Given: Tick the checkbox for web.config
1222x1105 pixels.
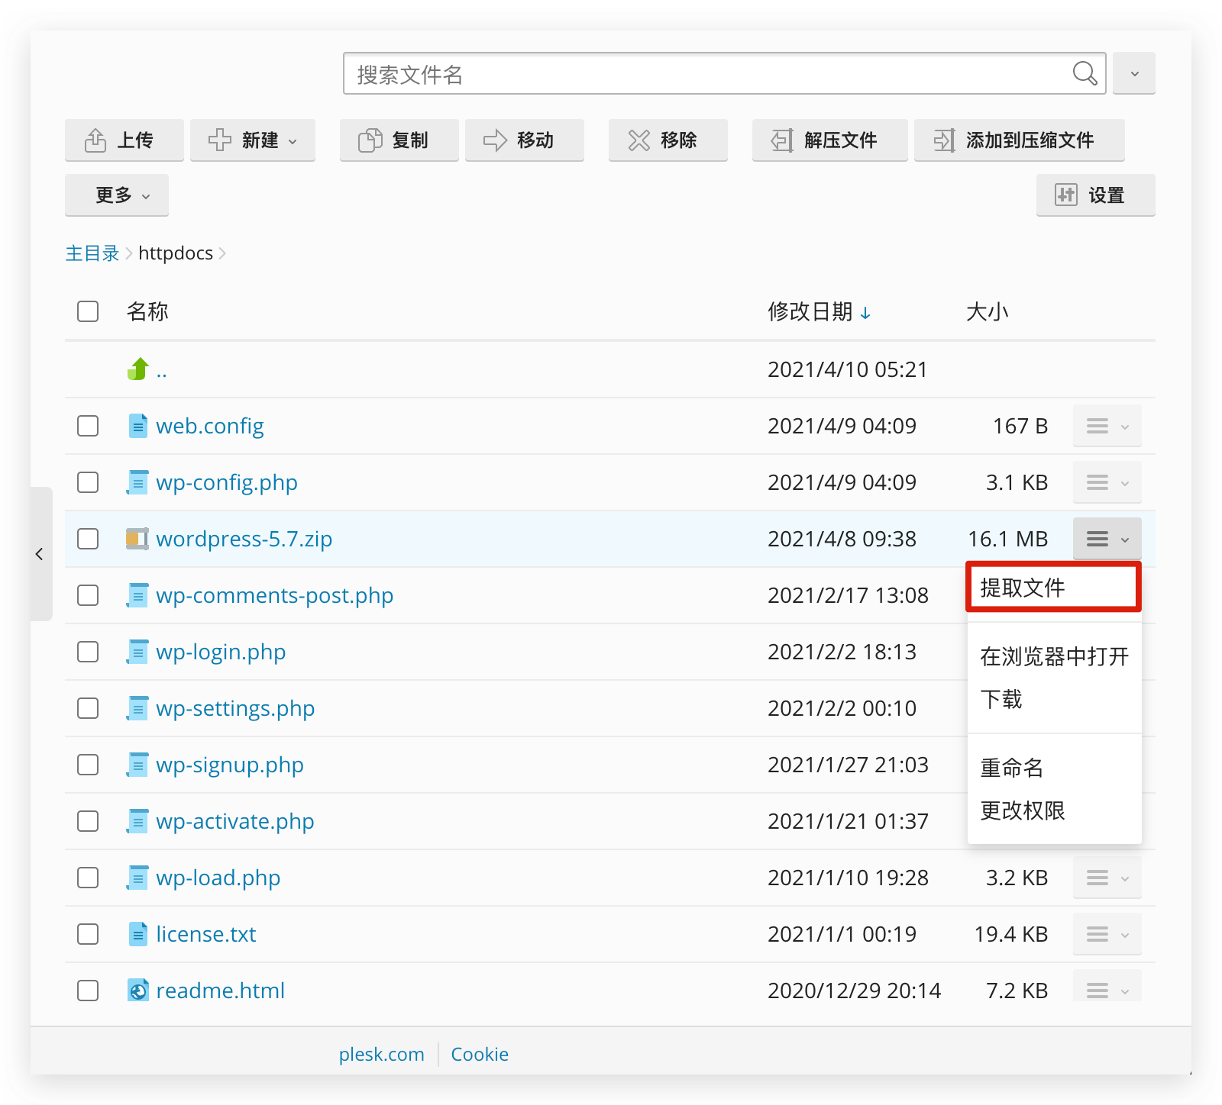Looking at the screenshot, I should point(88,426).
